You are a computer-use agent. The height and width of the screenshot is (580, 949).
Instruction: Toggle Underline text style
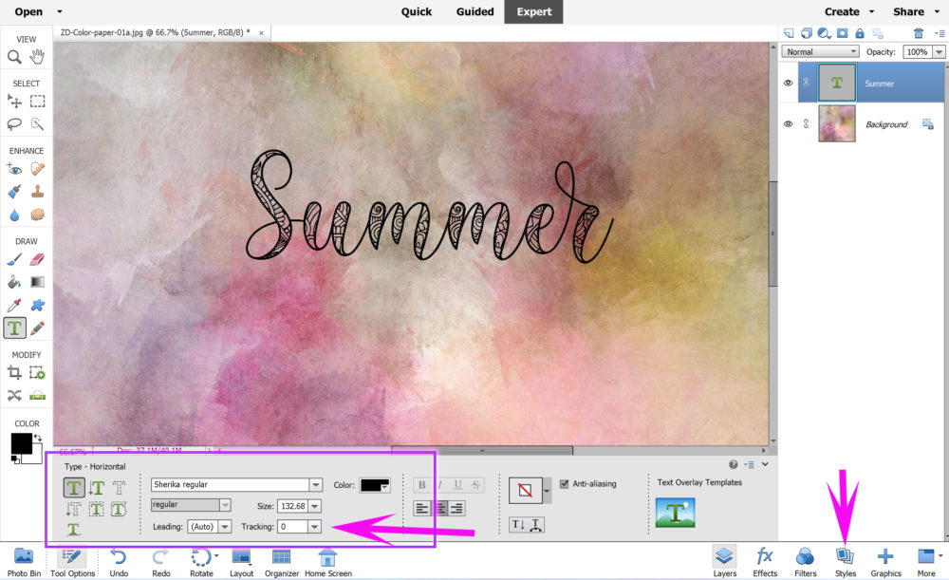tap(457, 485)
